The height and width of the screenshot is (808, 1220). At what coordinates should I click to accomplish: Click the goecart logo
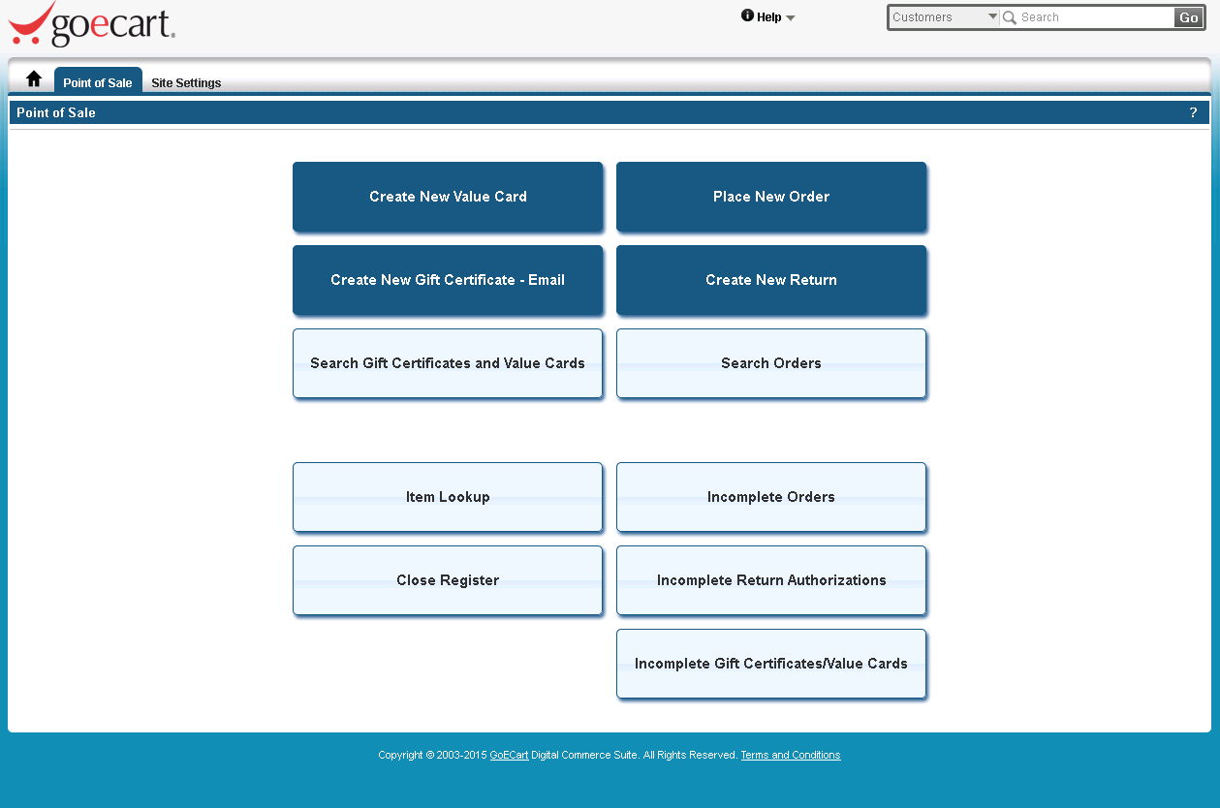(92, 24)
